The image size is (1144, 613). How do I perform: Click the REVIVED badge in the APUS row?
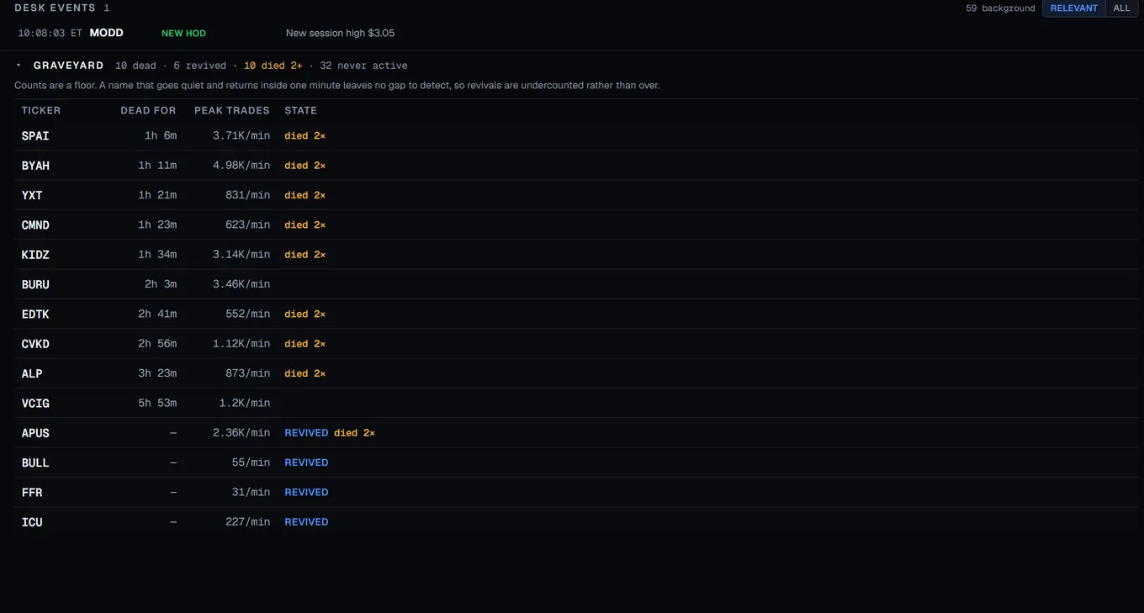(x=306, y=433)
